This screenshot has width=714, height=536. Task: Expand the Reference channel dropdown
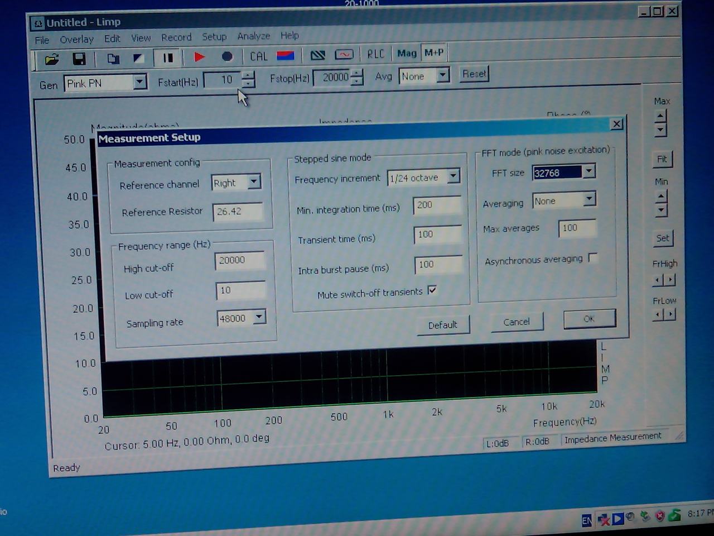[254, 181]
